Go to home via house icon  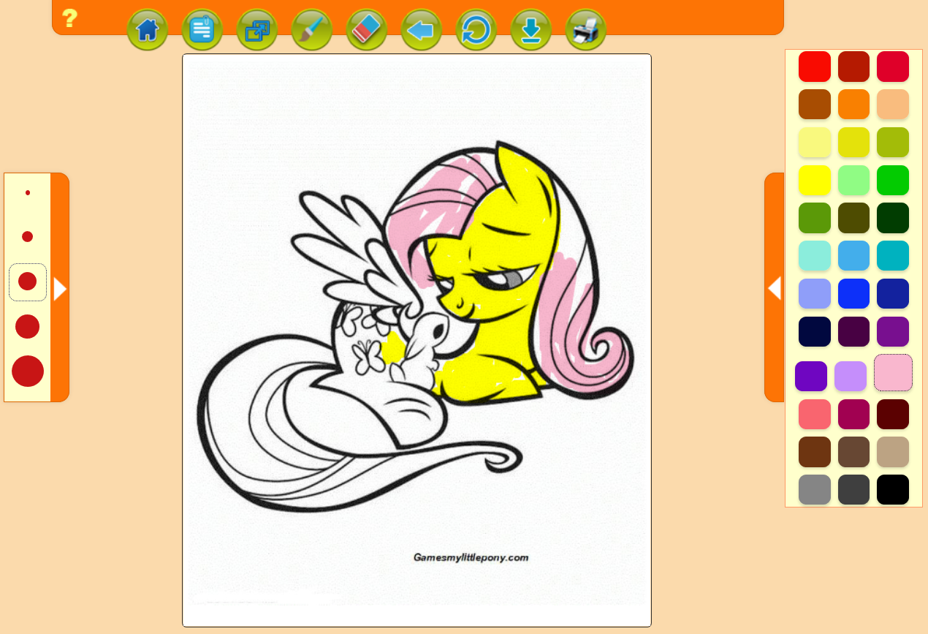click(x=148, y=30)
